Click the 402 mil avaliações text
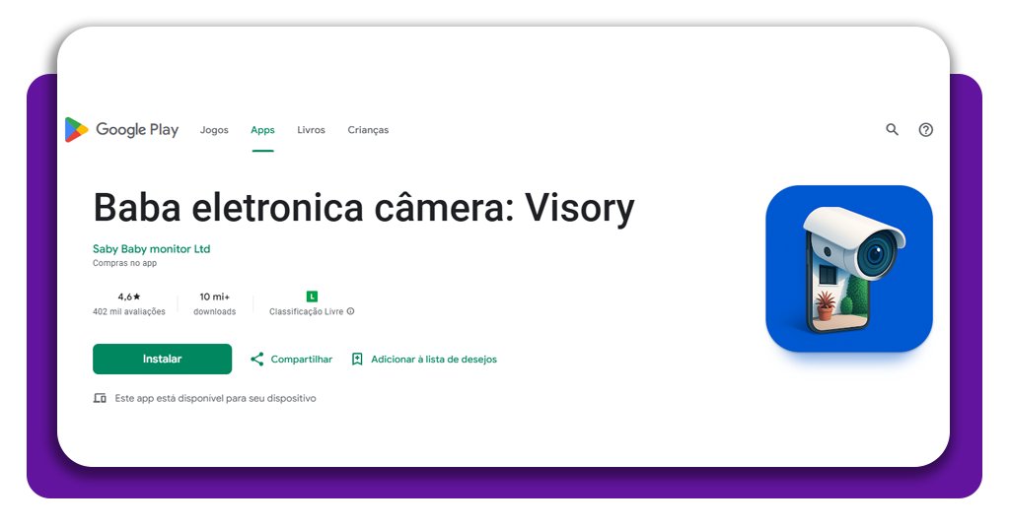The height and width of the screenshot is (528, 1010). [x=129, y=311]
